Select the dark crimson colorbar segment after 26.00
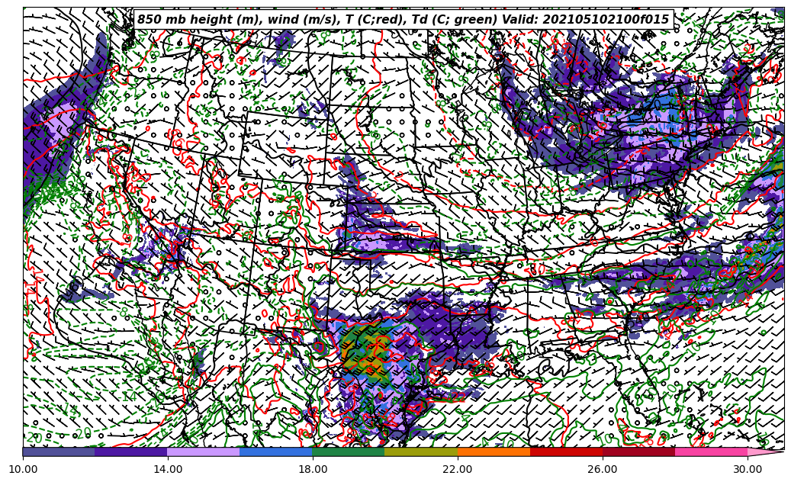Image resolution: width=791 pixels, height=482 pixels. (638, 452)
